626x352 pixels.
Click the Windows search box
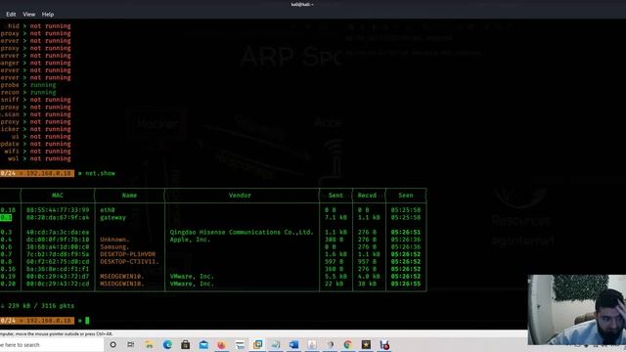pyautogui.click(x=52, y=344)
